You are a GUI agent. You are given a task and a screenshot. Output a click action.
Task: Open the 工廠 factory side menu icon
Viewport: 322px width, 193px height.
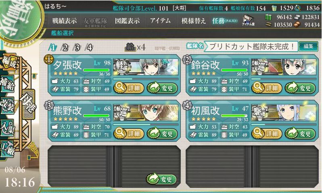pos(8,149)
